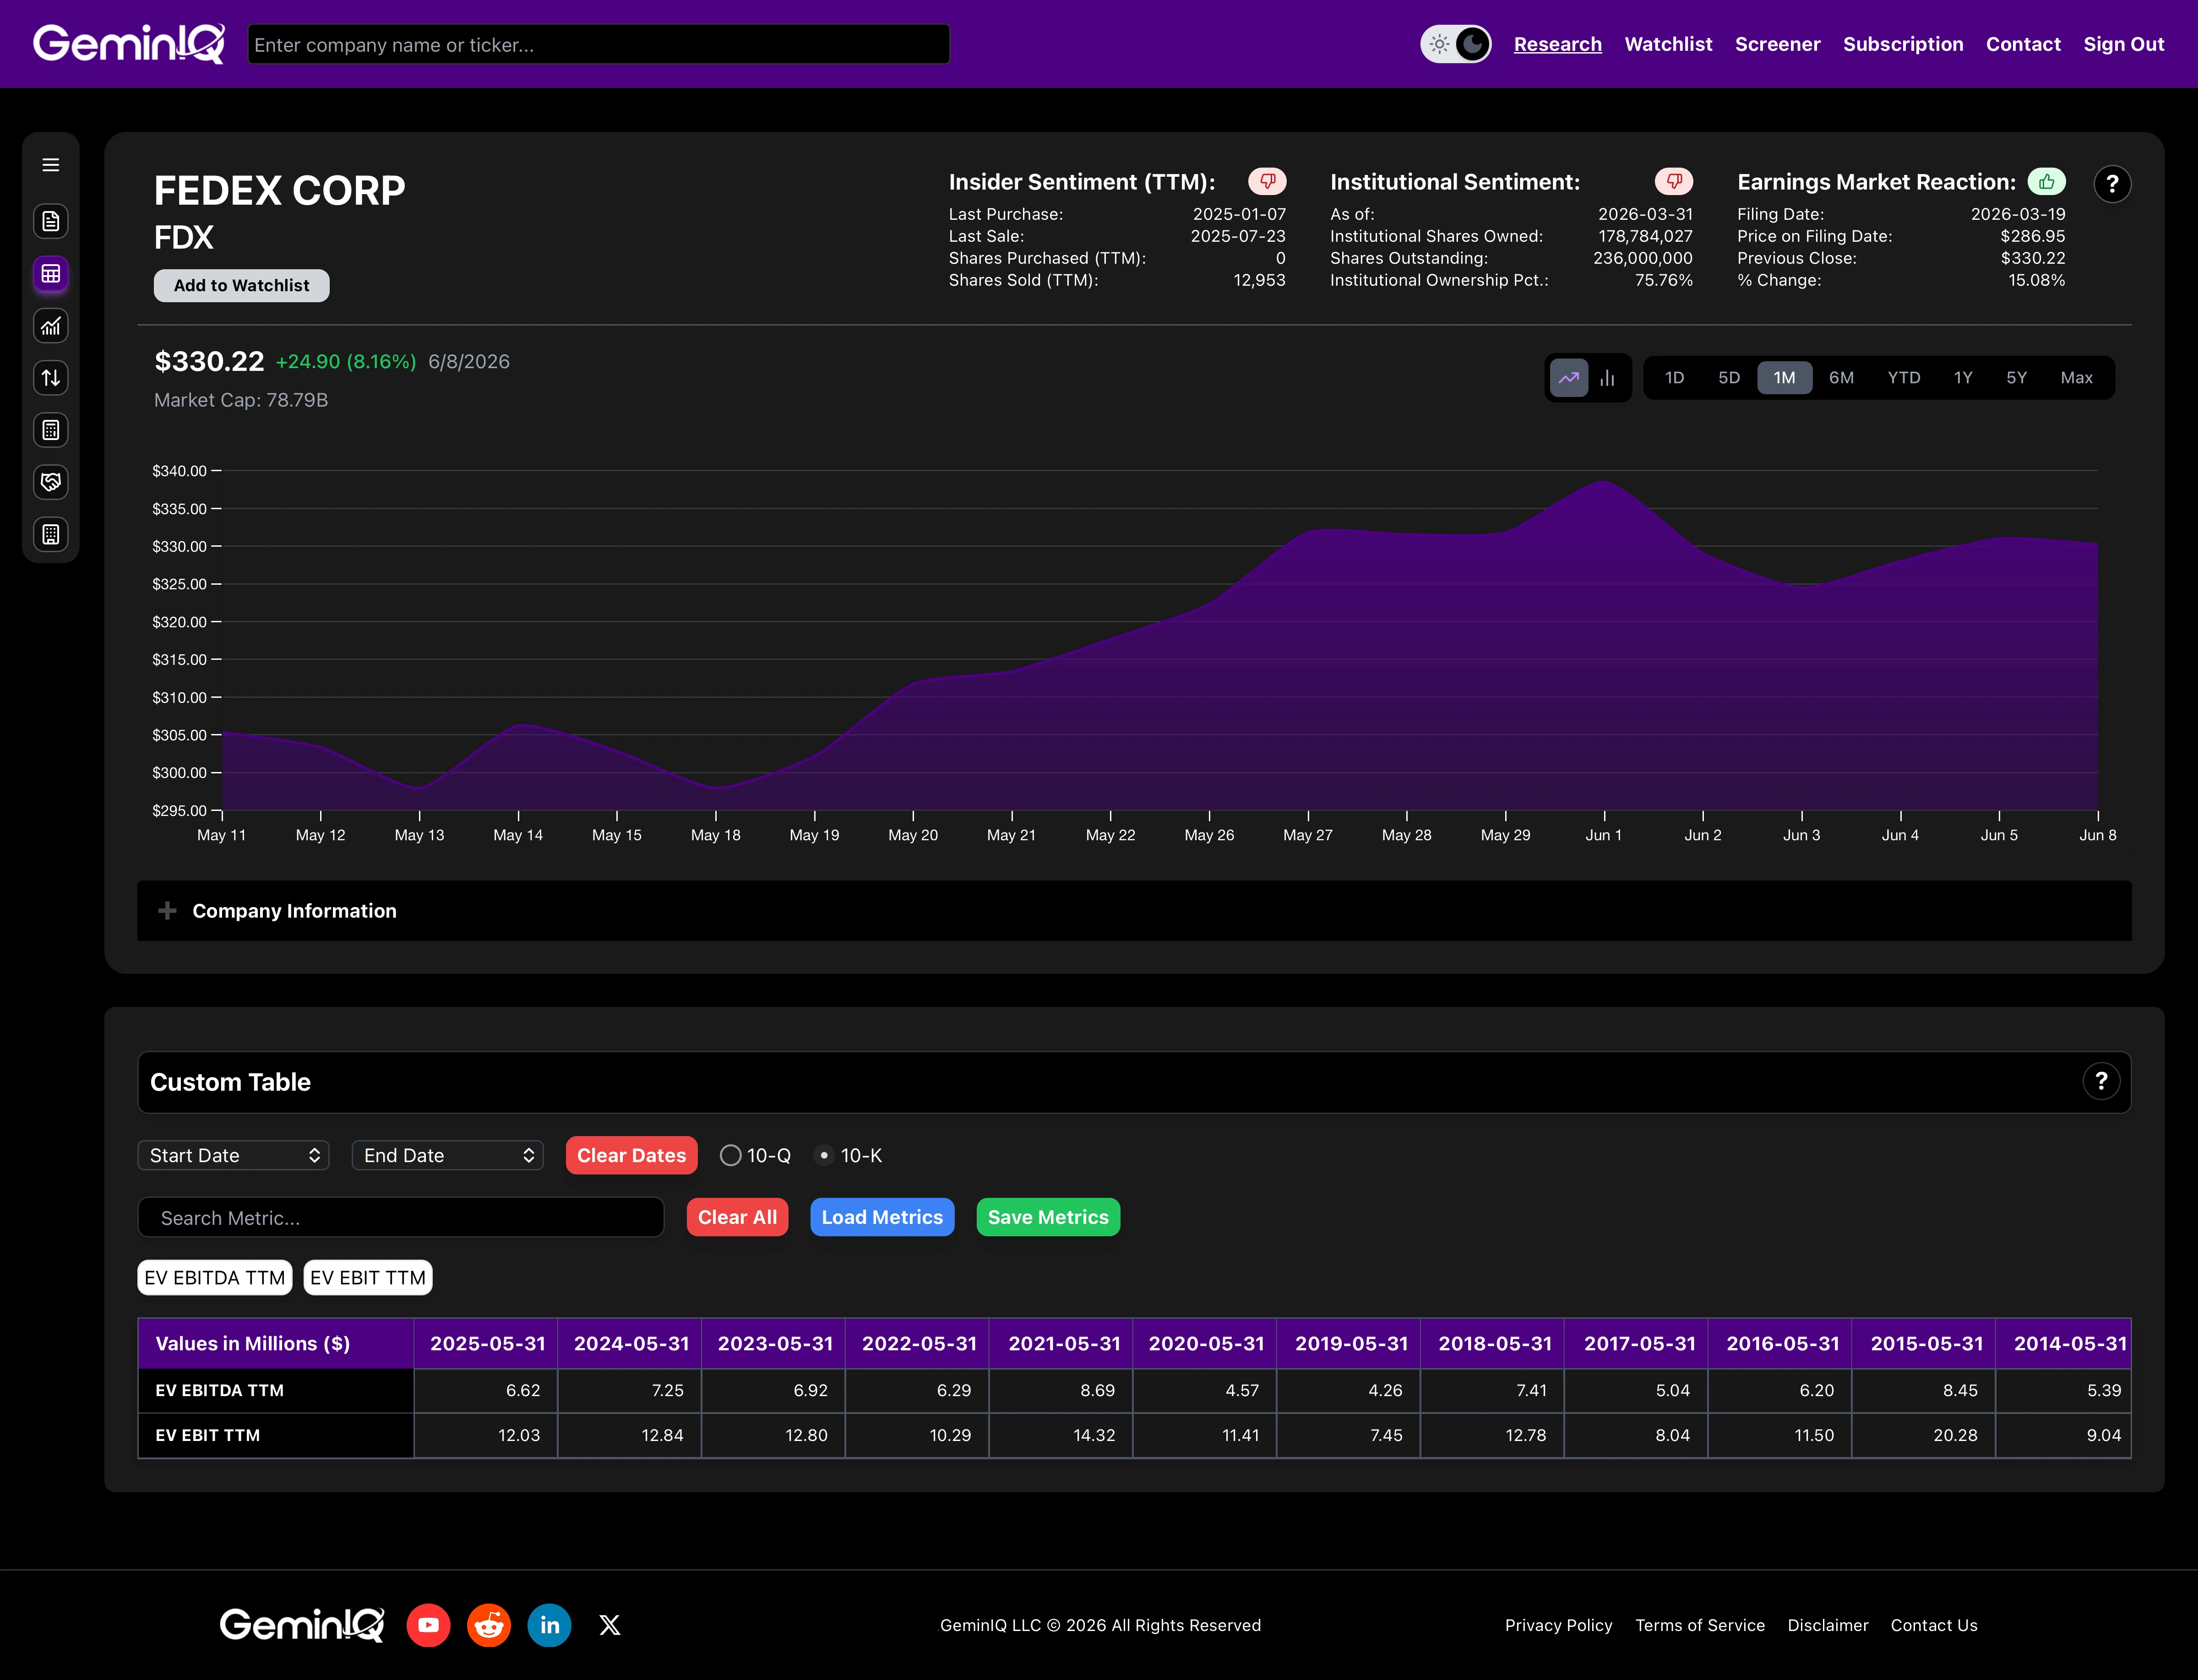
Task: Select the 5D chart range
Action: pyautogui.click(x=1729, y=378)
